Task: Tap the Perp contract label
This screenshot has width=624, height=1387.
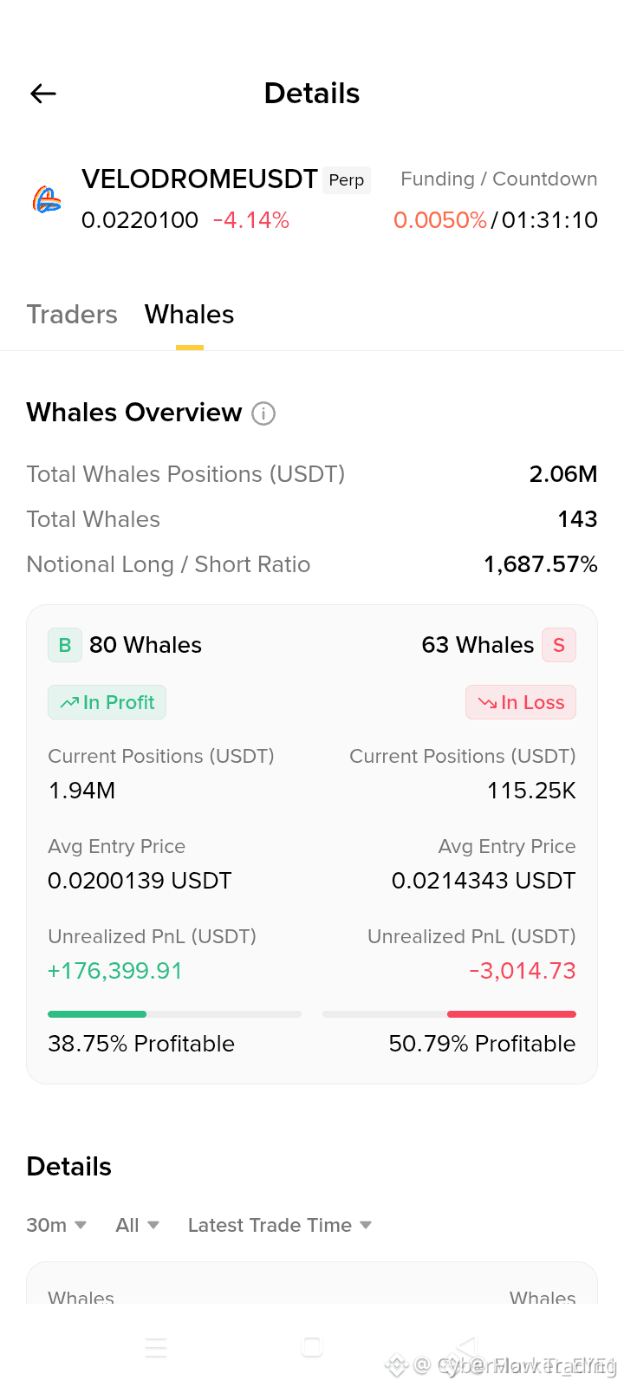Action: coord(347,180)
